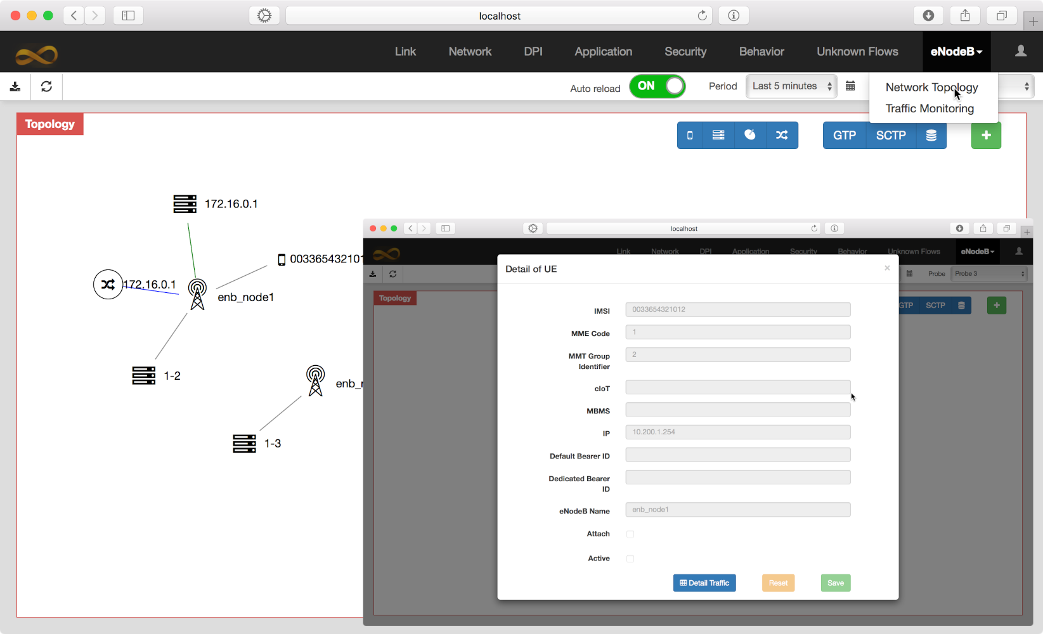The height and width of the screenshot is (634, 1043).
Task: Check the Active checkbox
Action: pos(630,559)
